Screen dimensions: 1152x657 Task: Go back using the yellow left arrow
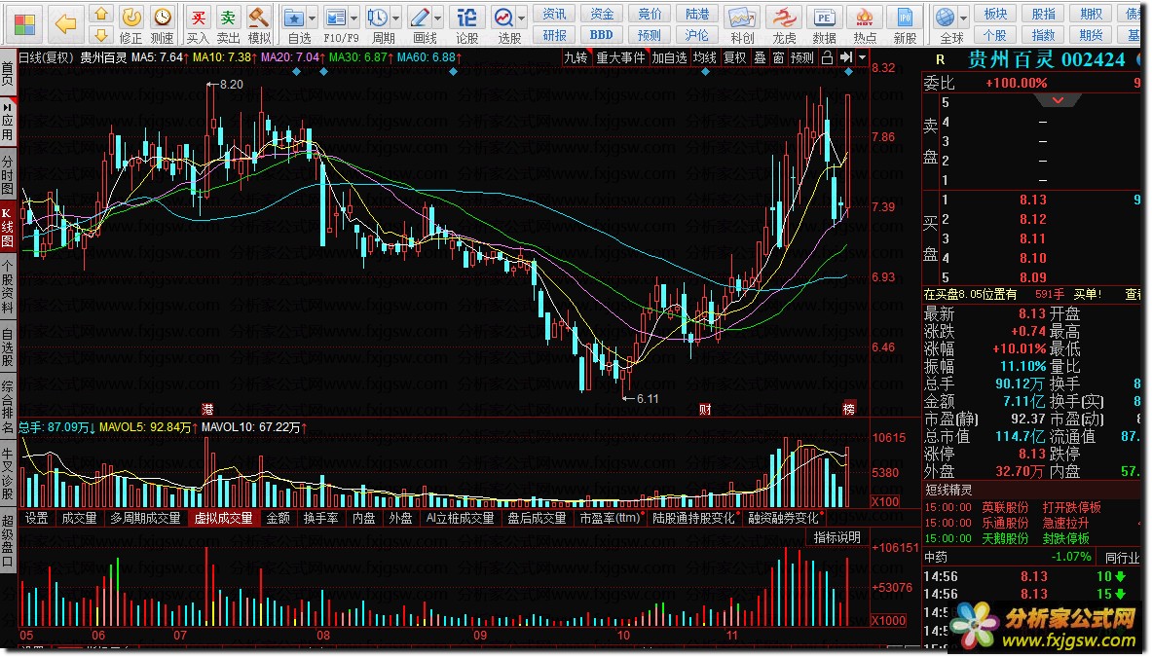[66, 24]
